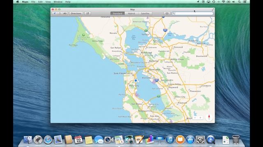Open the battery status menu
Viewport: 263px width, 147px height.
pos(228,2)
